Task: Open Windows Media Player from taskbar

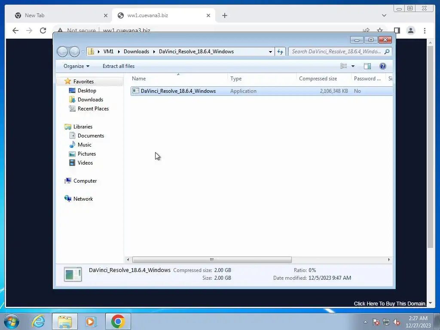Action: [91, 321]
